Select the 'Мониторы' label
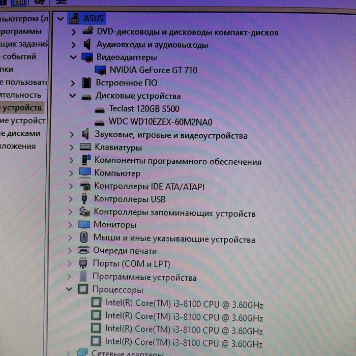Viewport: 356px width, 356px height. tap(115, 225)
